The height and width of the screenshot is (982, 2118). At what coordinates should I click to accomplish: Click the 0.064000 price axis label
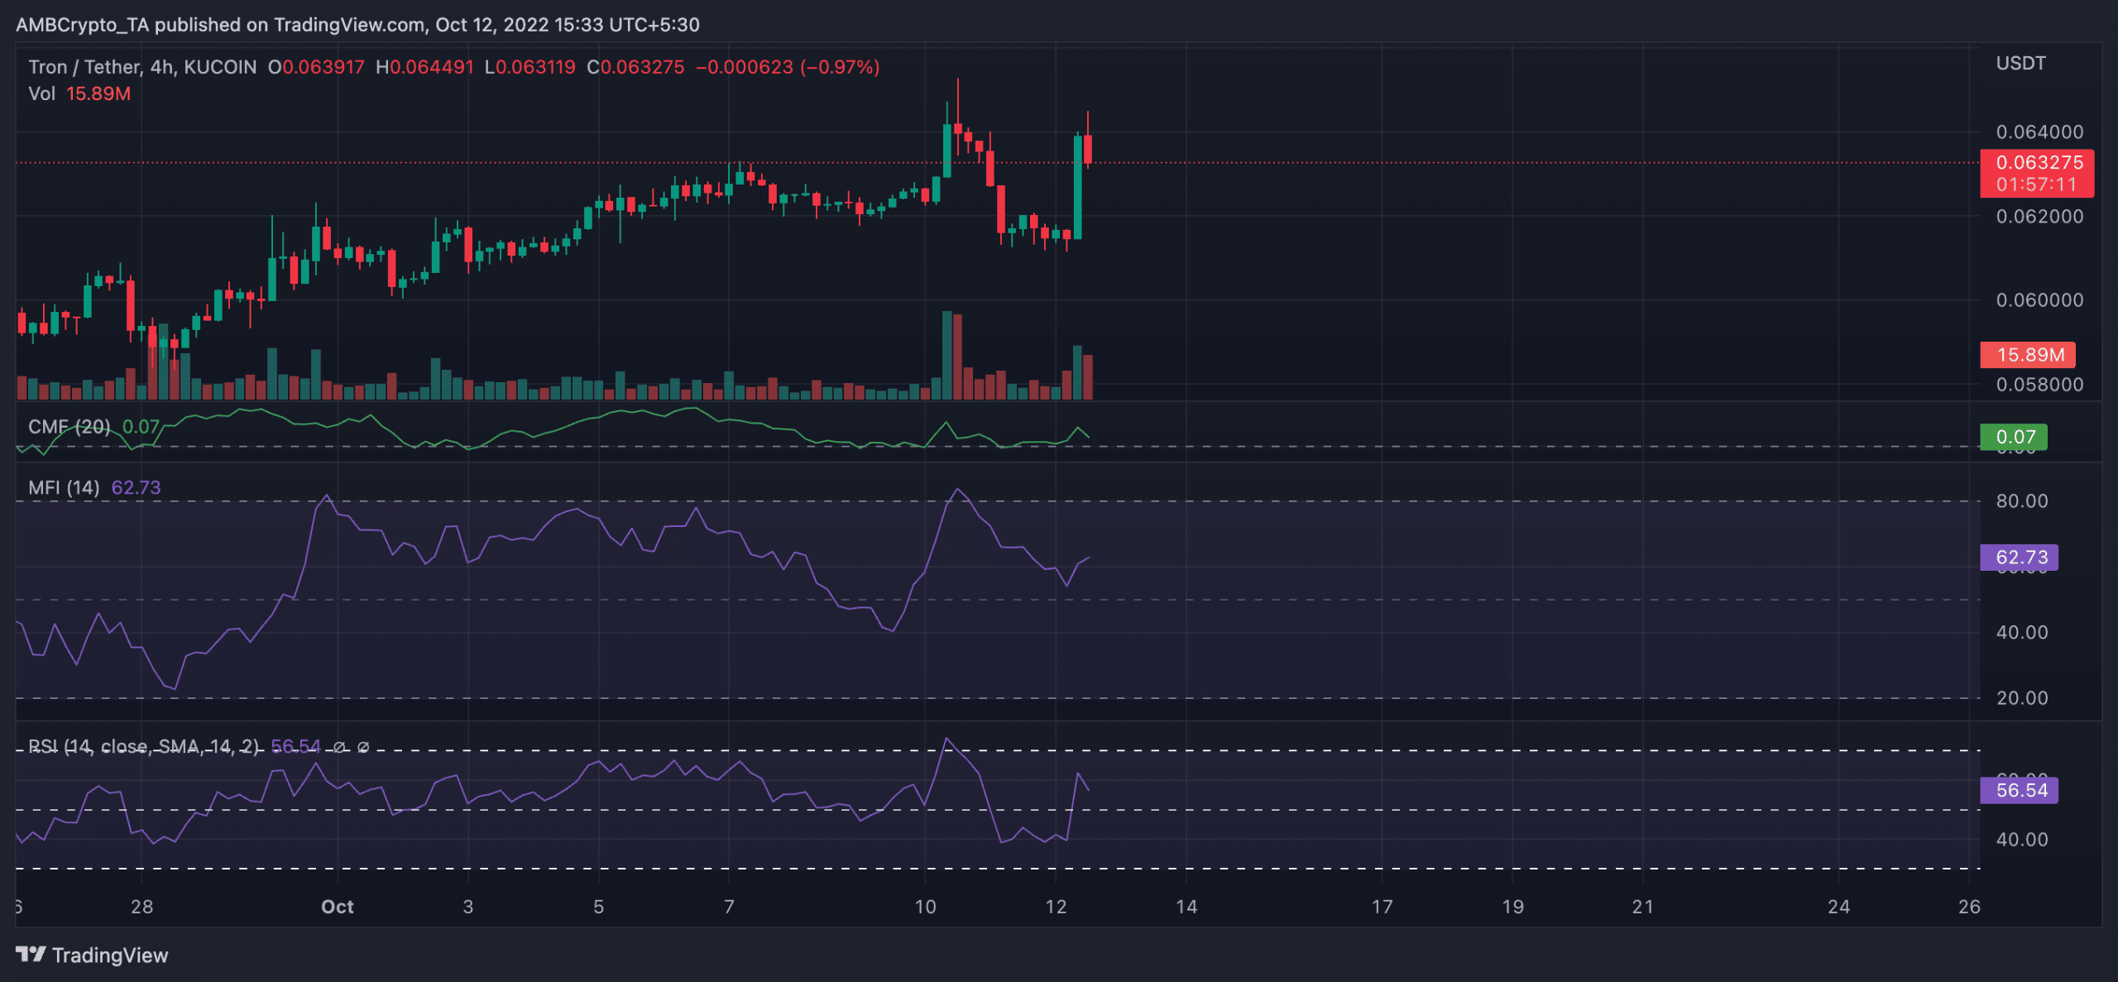(2039, 132)
